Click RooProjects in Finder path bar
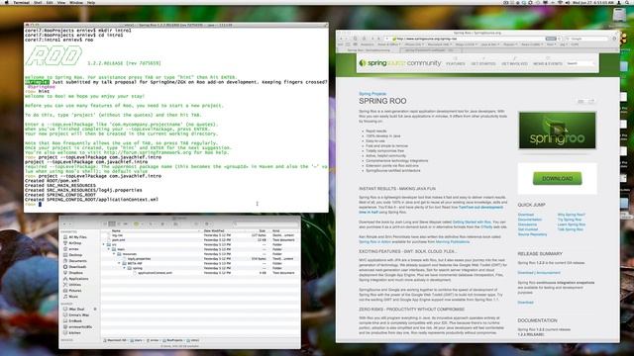The height and width of the screenshot is (356, 634). coord(172,340)
